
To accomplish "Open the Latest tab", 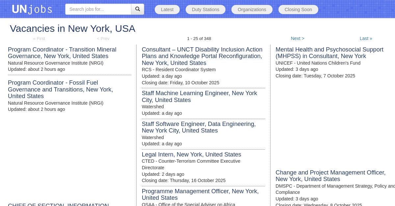I will [x=167, y=10].
